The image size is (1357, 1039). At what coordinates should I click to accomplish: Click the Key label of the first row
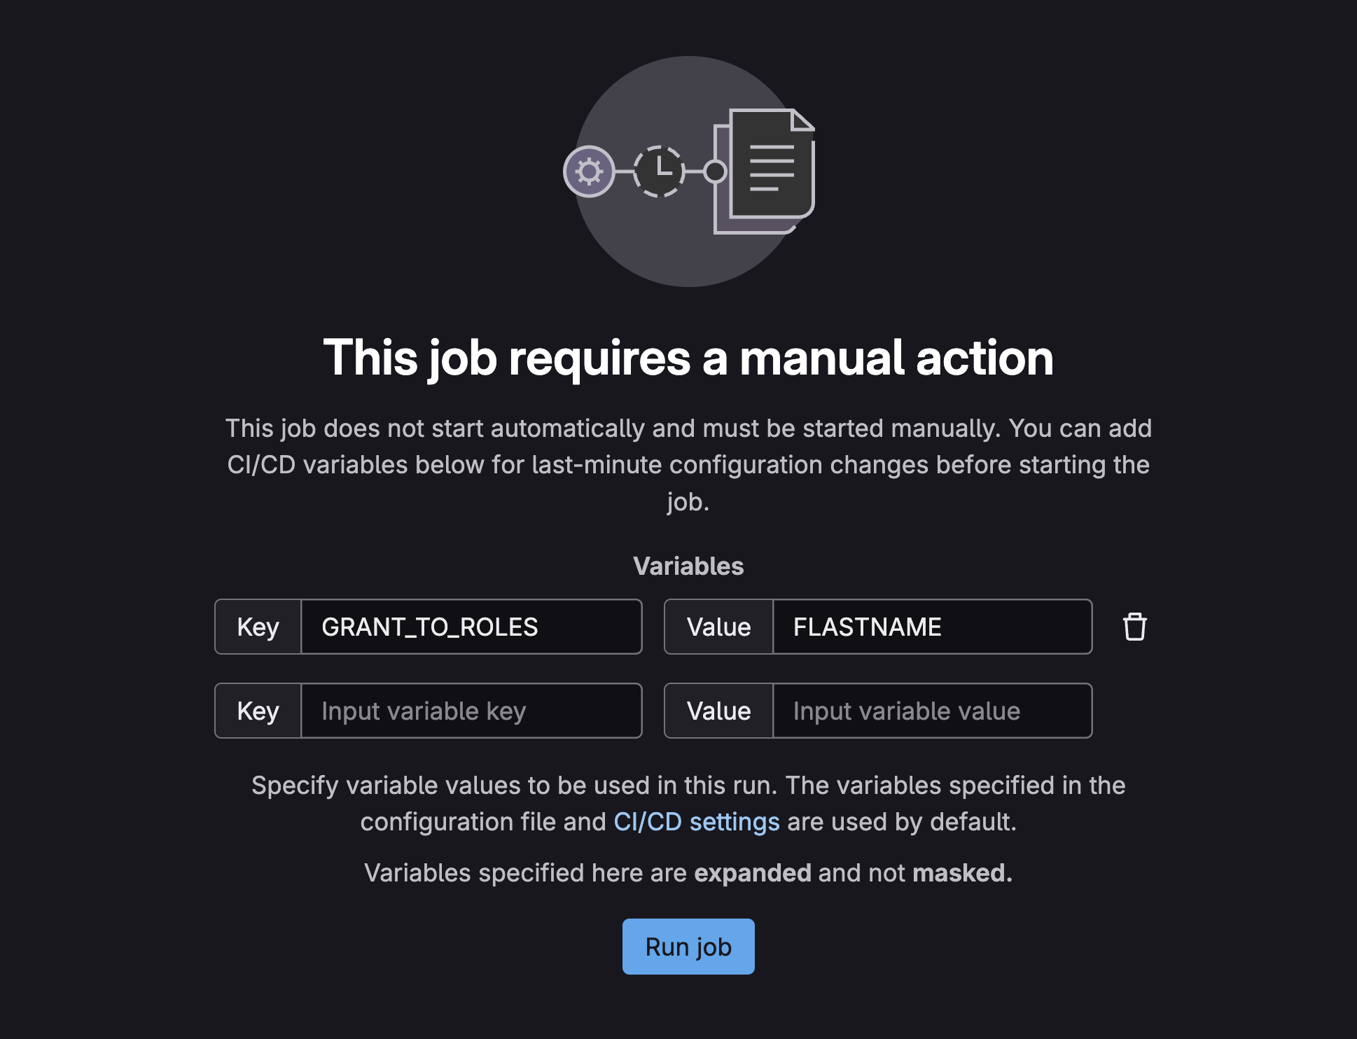(258, 627)
